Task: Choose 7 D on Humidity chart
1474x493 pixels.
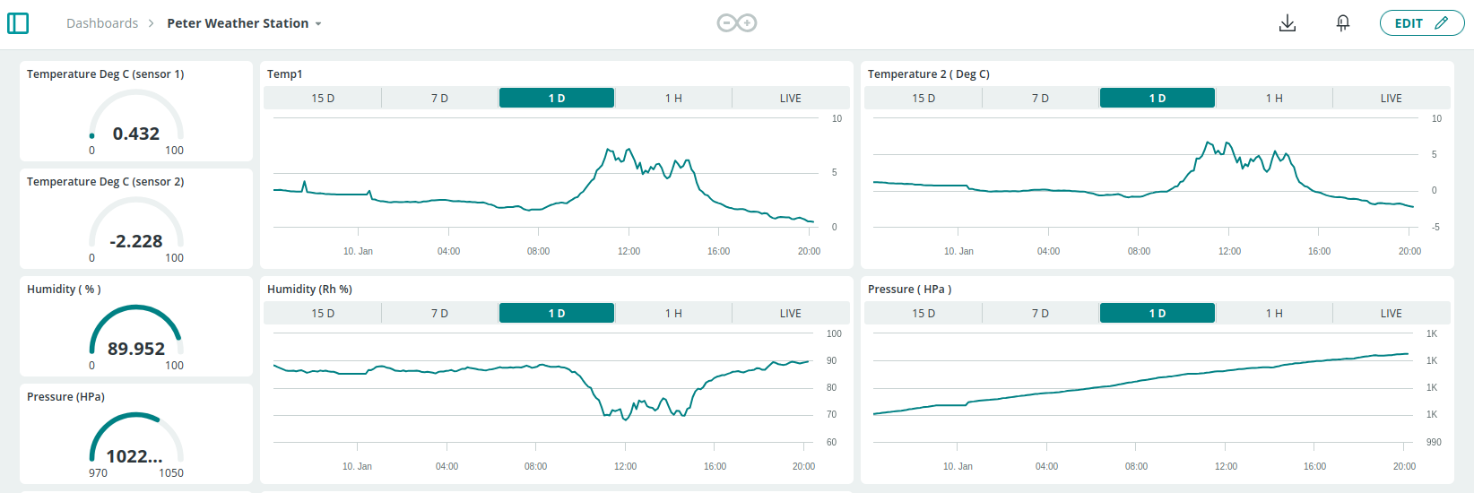Action: (439, 313)
